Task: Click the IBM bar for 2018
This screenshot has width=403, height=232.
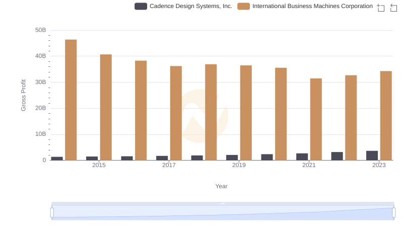Action: coord(211,112)
